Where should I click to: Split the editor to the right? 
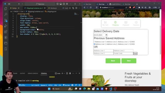[76, 8]
